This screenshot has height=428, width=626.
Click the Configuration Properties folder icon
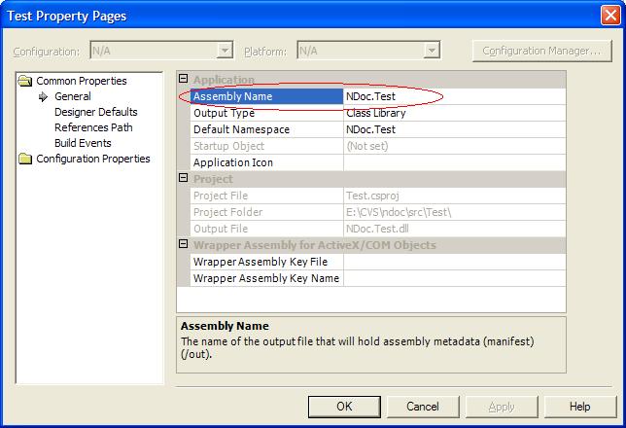point(25,159)
